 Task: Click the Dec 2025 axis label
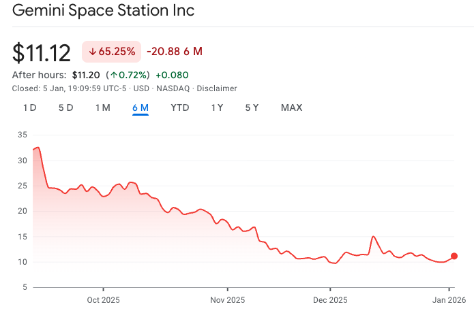[329, 299]
